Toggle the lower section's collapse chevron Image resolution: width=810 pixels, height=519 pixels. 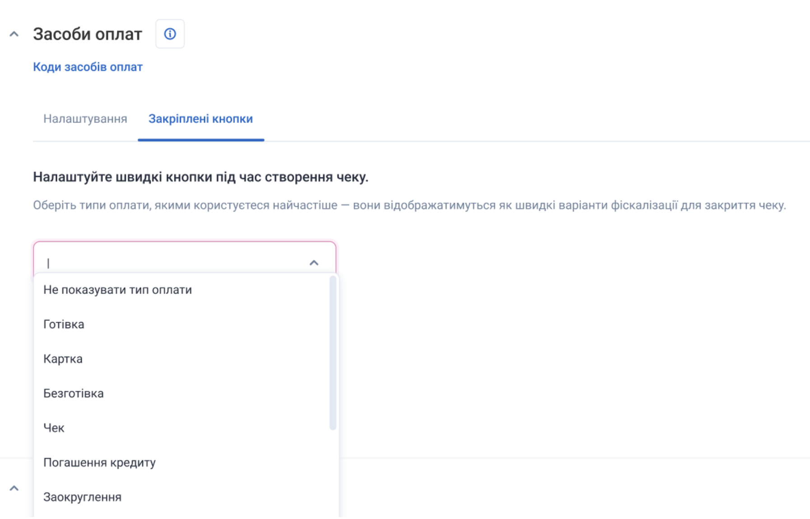click(14, 488)
